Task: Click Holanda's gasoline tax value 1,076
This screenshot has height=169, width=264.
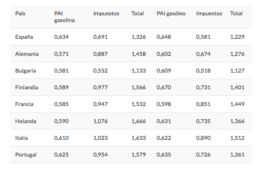Action: pos(101,121)
